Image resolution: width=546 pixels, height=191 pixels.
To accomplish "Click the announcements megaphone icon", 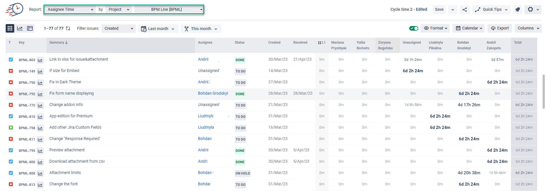I will coord(518,10).
